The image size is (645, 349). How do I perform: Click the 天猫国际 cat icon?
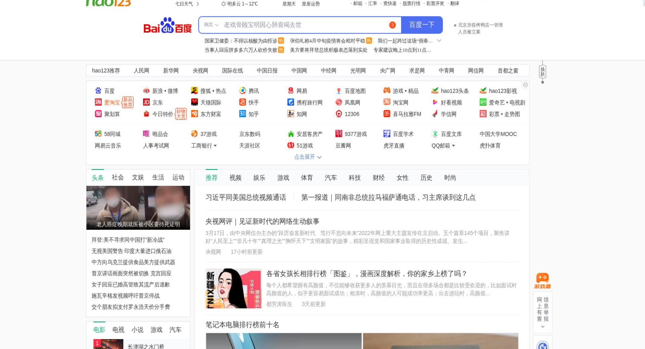tap(194, 102)
